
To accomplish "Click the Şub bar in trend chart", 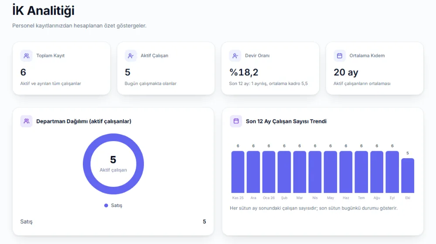I will pos(284,172).
